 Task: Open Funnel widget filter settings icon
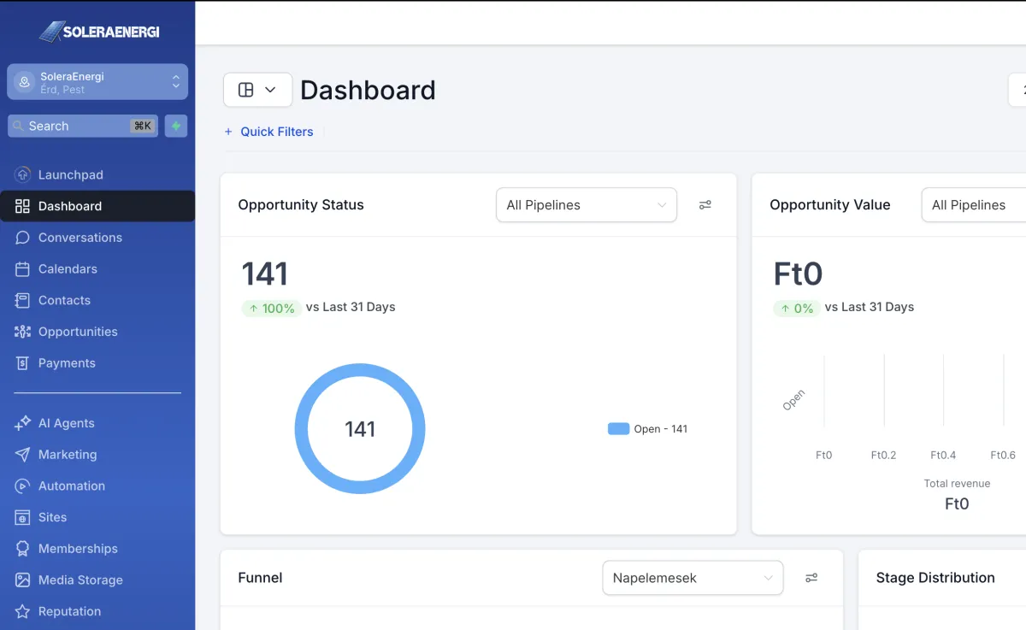pos(811,578)
